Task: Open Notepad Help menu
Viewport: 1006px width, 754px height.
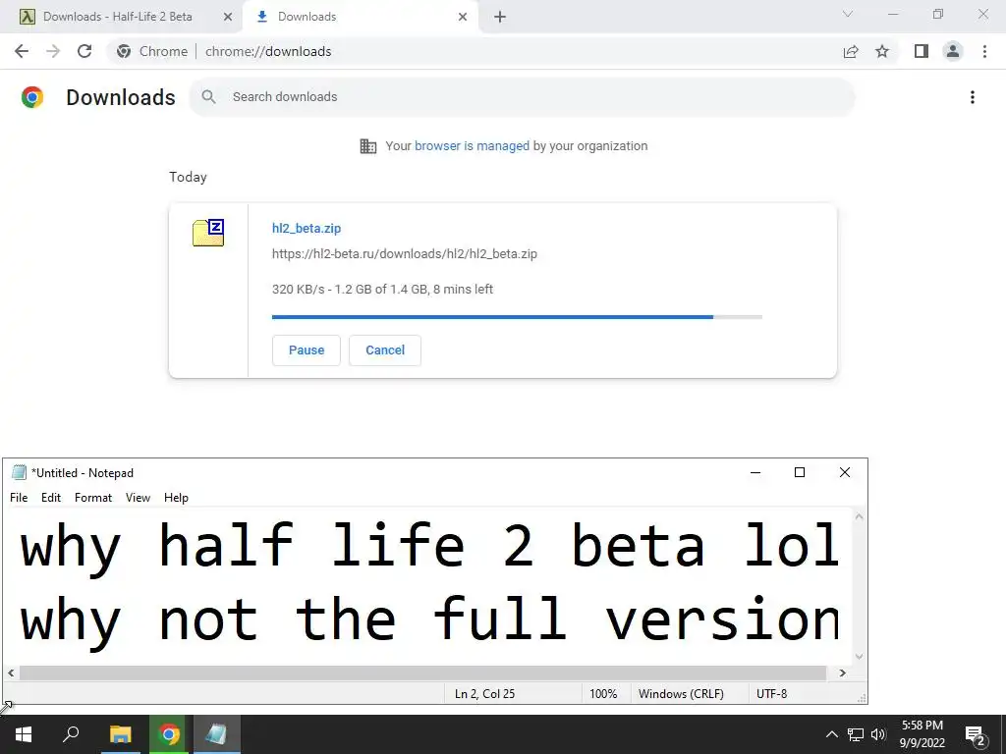Action: 176,498
